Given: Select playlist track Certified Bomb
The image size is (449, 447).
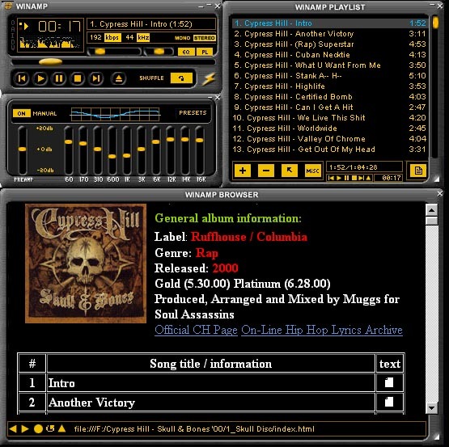Looking at the screenshot, I should coord(330,97).
